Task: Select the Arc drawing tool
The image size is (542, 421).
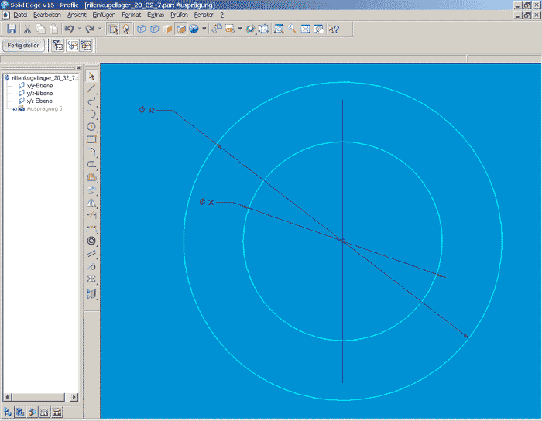Action: click(91, 115)
